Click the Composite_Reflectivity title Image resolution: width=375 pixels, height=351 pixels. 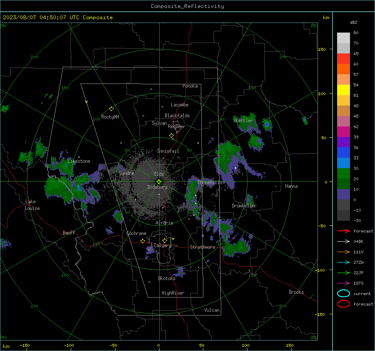(x=187, y=6)
